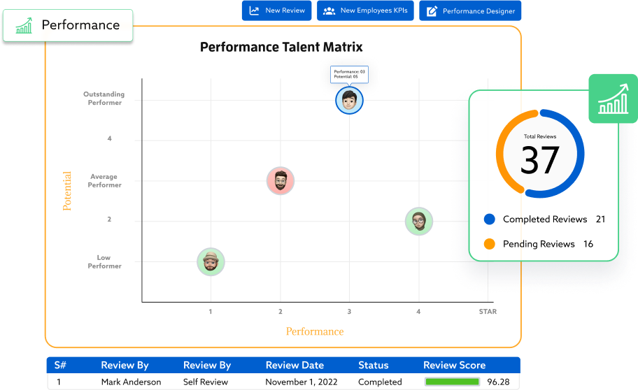638x390 pixels.
Task: Click the chart icon in New Review button
Action: click(254, 11)
